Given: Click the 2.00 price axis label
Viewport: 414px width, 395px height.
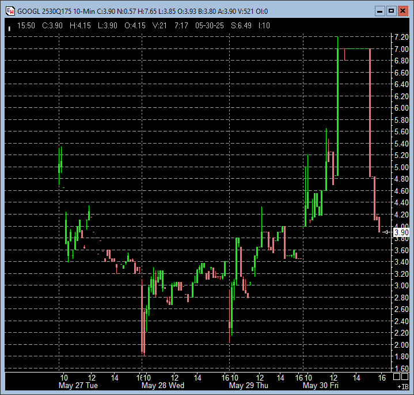Looking at the screenshot, I should tap(401, 345).
